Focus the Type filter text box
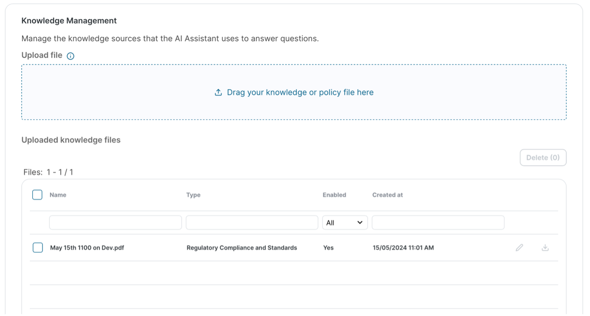This screenshot has height=316, width=590. tap(251, 222)
